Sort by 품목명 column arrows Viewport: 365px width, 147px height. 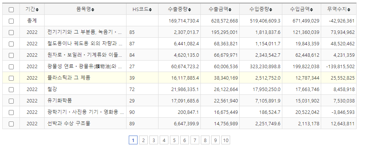pyautogui.click(x=93, y=10)
